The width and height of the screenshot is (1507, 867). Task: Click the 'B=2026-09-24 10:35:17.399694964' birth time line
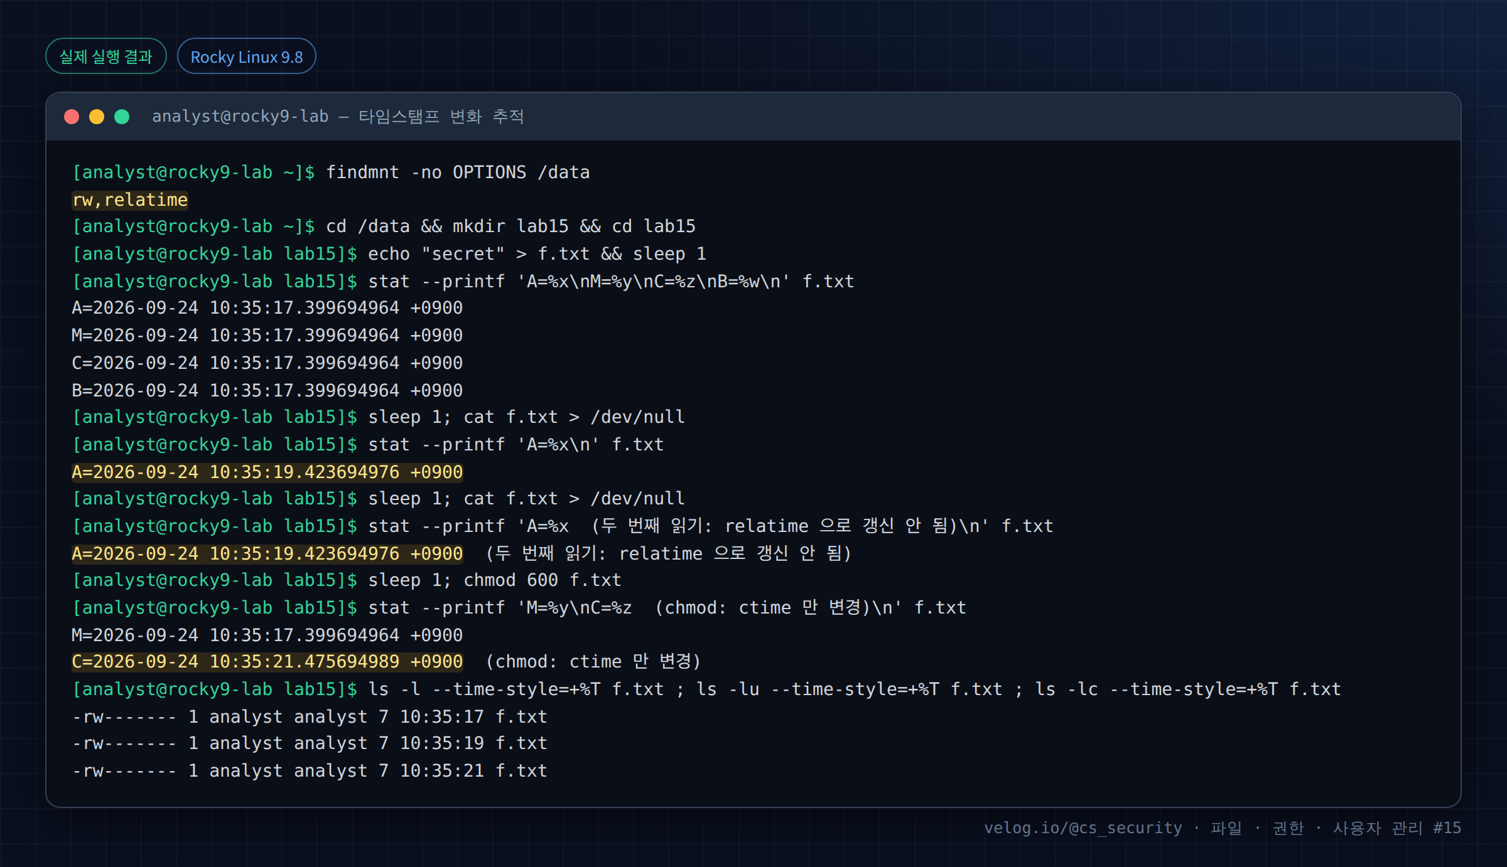pos(267,390)
